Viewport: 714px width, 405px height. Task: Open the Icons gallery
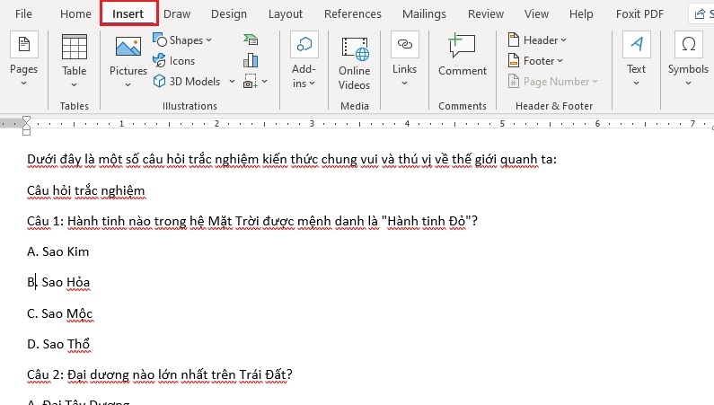pyautogui.click(x=159, y=60)
